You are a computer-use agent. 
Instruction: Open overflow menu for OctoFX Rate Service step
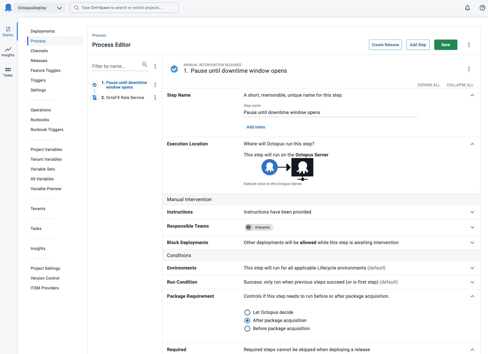click(x=155, y=98)
